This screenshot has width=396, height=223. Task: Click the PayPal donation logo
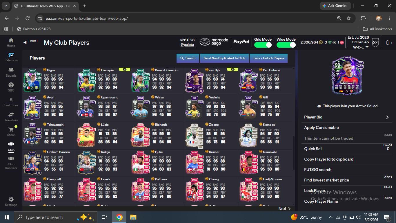click(241, 42)
